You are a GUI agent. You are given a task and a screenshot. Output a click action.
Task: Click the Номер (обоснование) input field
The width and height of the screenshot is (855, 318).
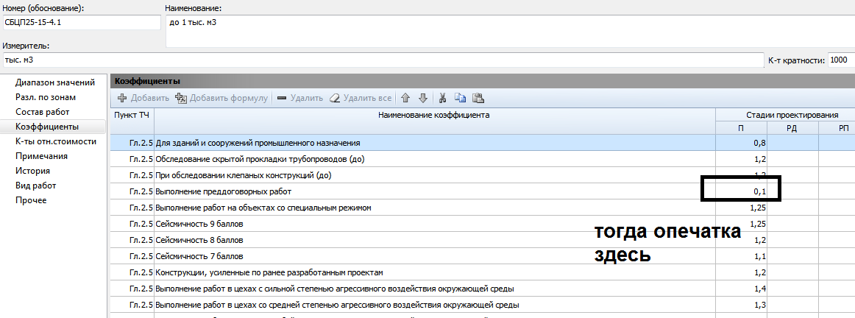click(81, 22)
